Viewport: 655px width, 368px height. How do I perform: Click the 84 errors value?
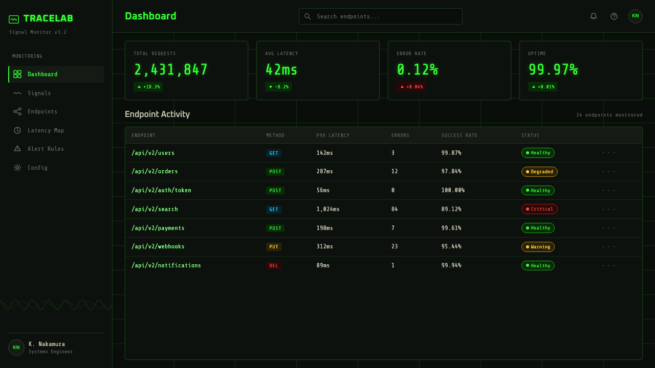pos(395,209)
